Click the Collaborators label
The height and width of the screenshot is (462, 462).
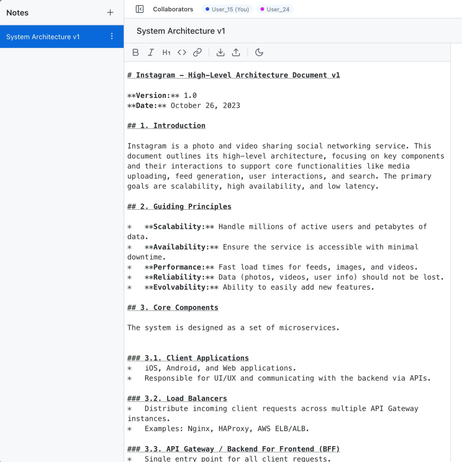[173, 9]
